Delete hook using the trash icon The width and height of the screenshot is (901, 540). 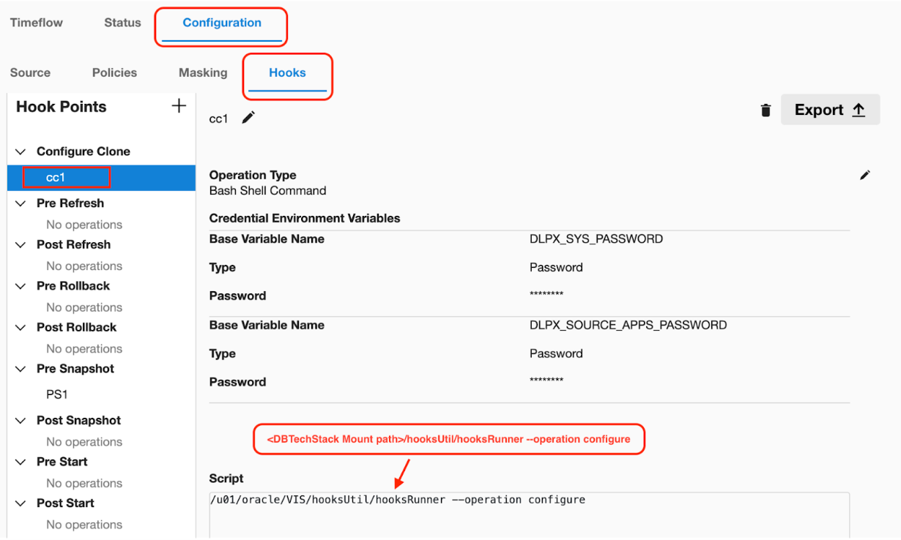(765, 110)
